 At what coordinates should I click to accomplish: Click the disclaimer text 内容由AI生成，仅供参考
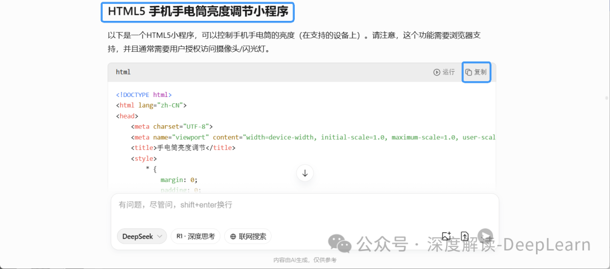click(x=304, y=260)
